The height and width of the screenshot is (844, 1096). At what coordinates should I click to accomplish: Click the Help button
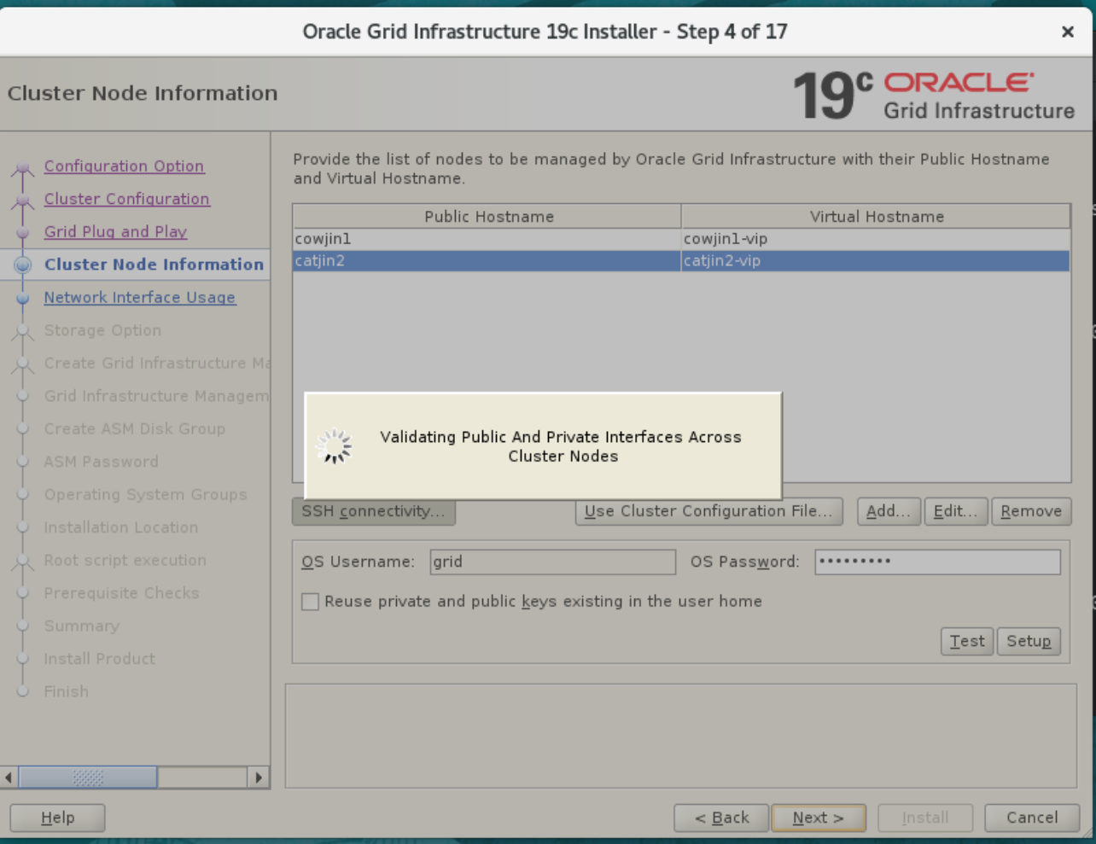click(57, 818)
